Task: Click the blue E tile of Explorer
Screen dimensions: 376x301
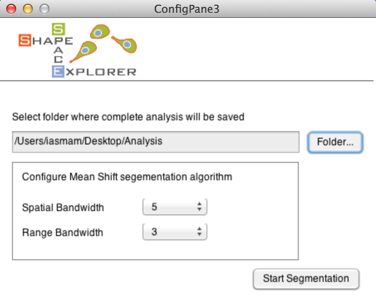Action: click(58, 72)
